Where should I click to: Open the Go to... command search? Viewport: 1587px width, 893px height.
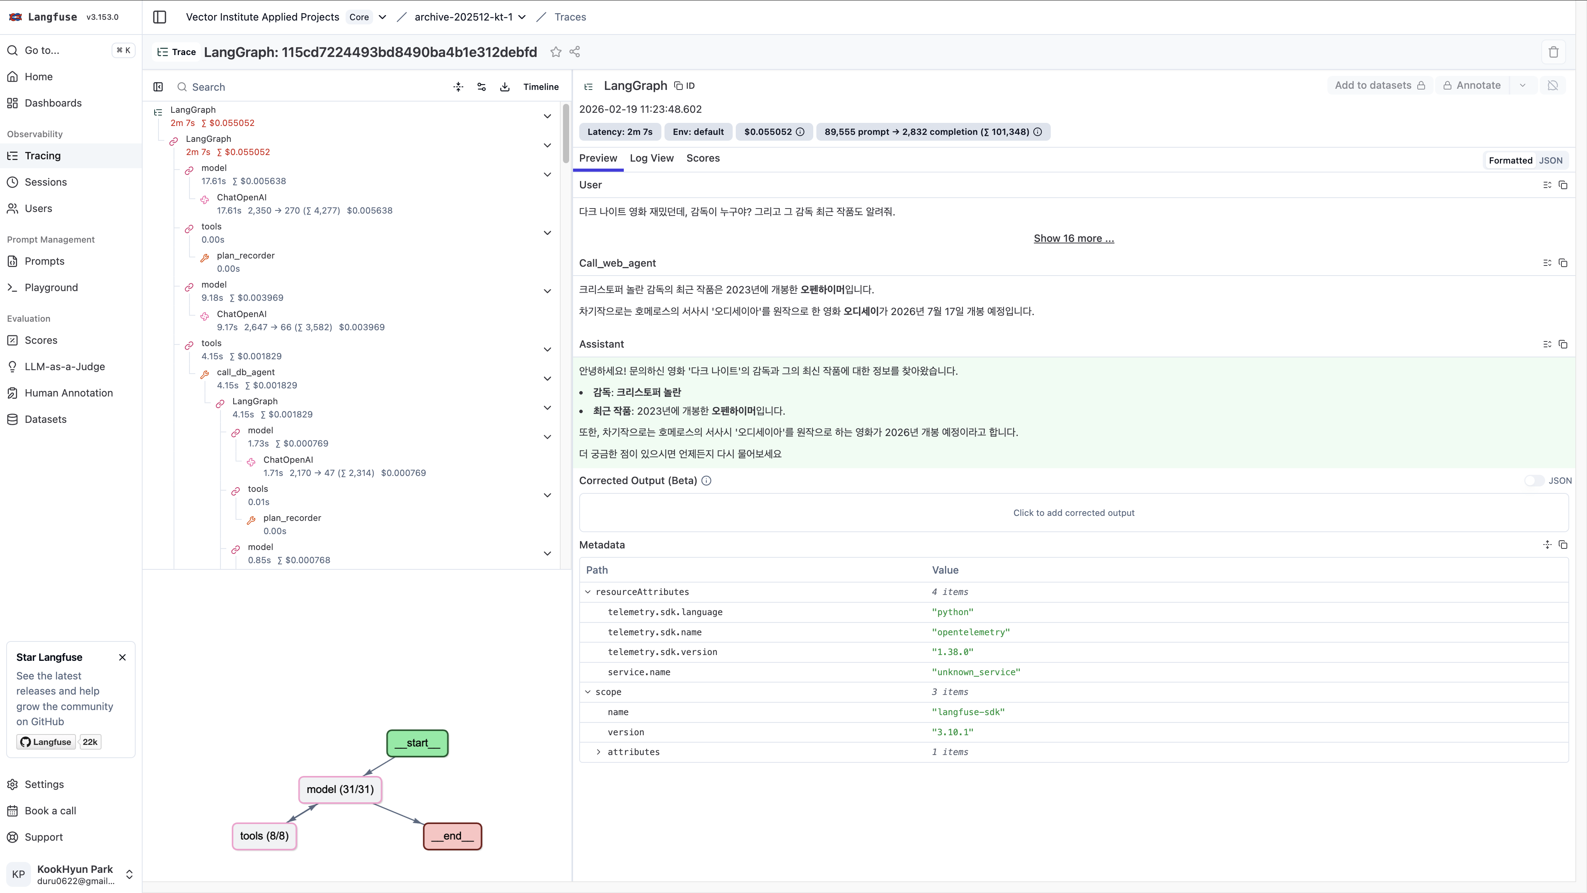tap(71, 50)
